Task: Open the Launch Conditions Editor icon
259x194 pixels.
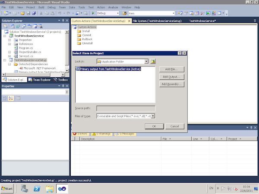Action: (41, 26)
